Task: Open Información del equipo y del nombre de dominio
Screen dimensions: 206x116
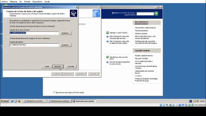Action: click(x=145, y=37)
